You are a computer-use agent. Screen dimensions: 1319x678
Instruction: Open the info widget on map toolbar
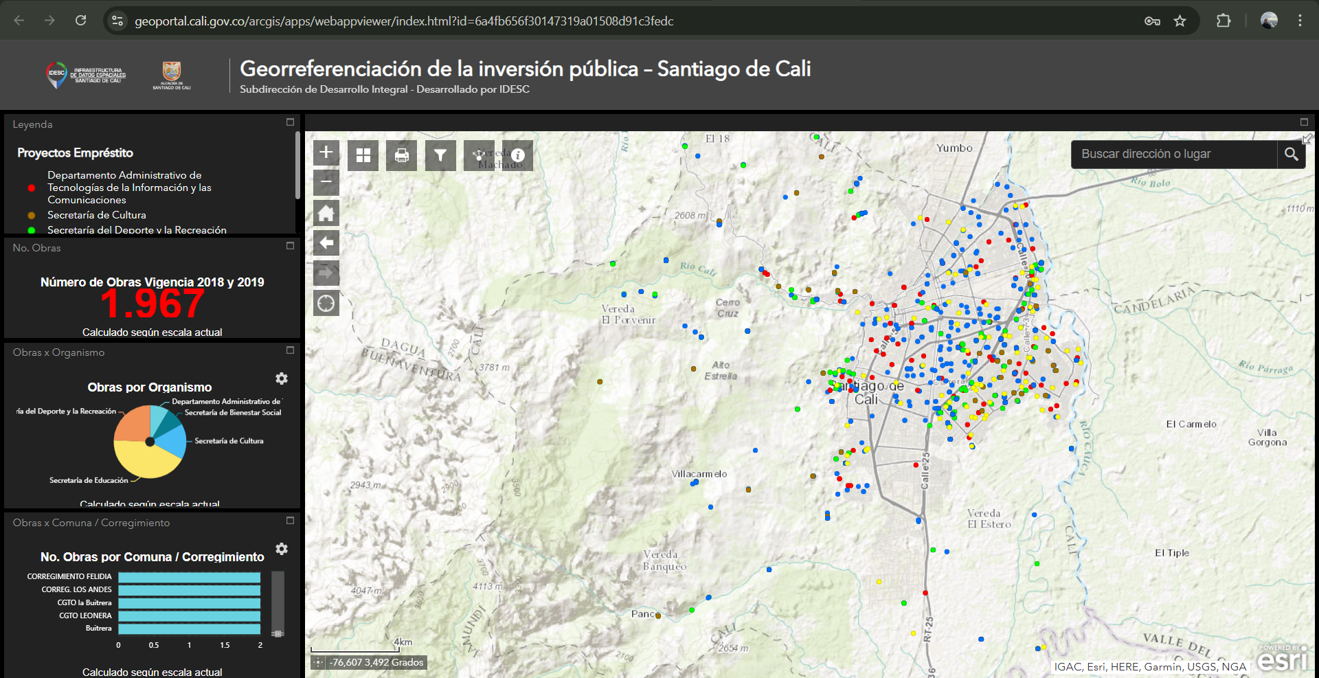[x=518, y=155]
